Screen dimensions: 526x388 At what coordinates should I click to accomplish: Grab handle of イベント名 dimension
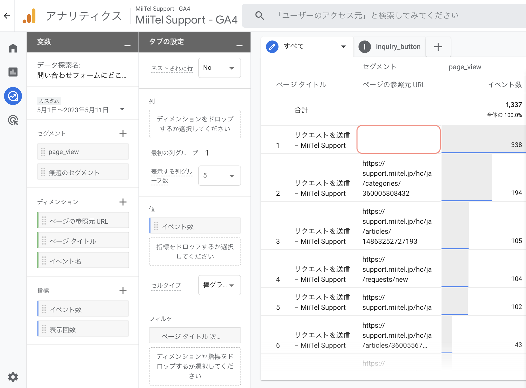point(44,260)
